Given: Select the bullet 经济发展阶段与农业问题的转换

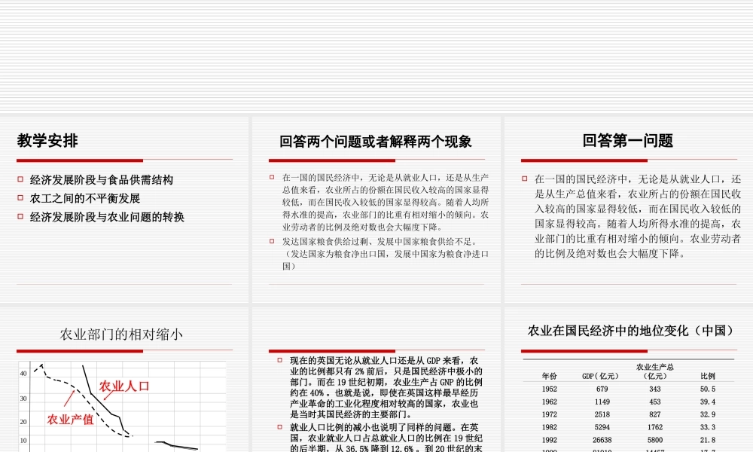Looking at the screenshot, I should pyautogui.click(x=105, y=217).
